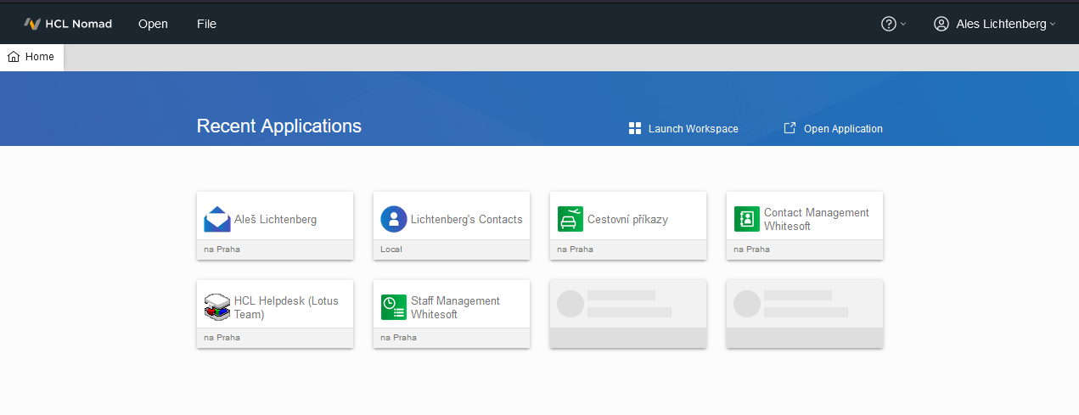
Task: Click the home icon in Home tab
Action: point(14,57)
